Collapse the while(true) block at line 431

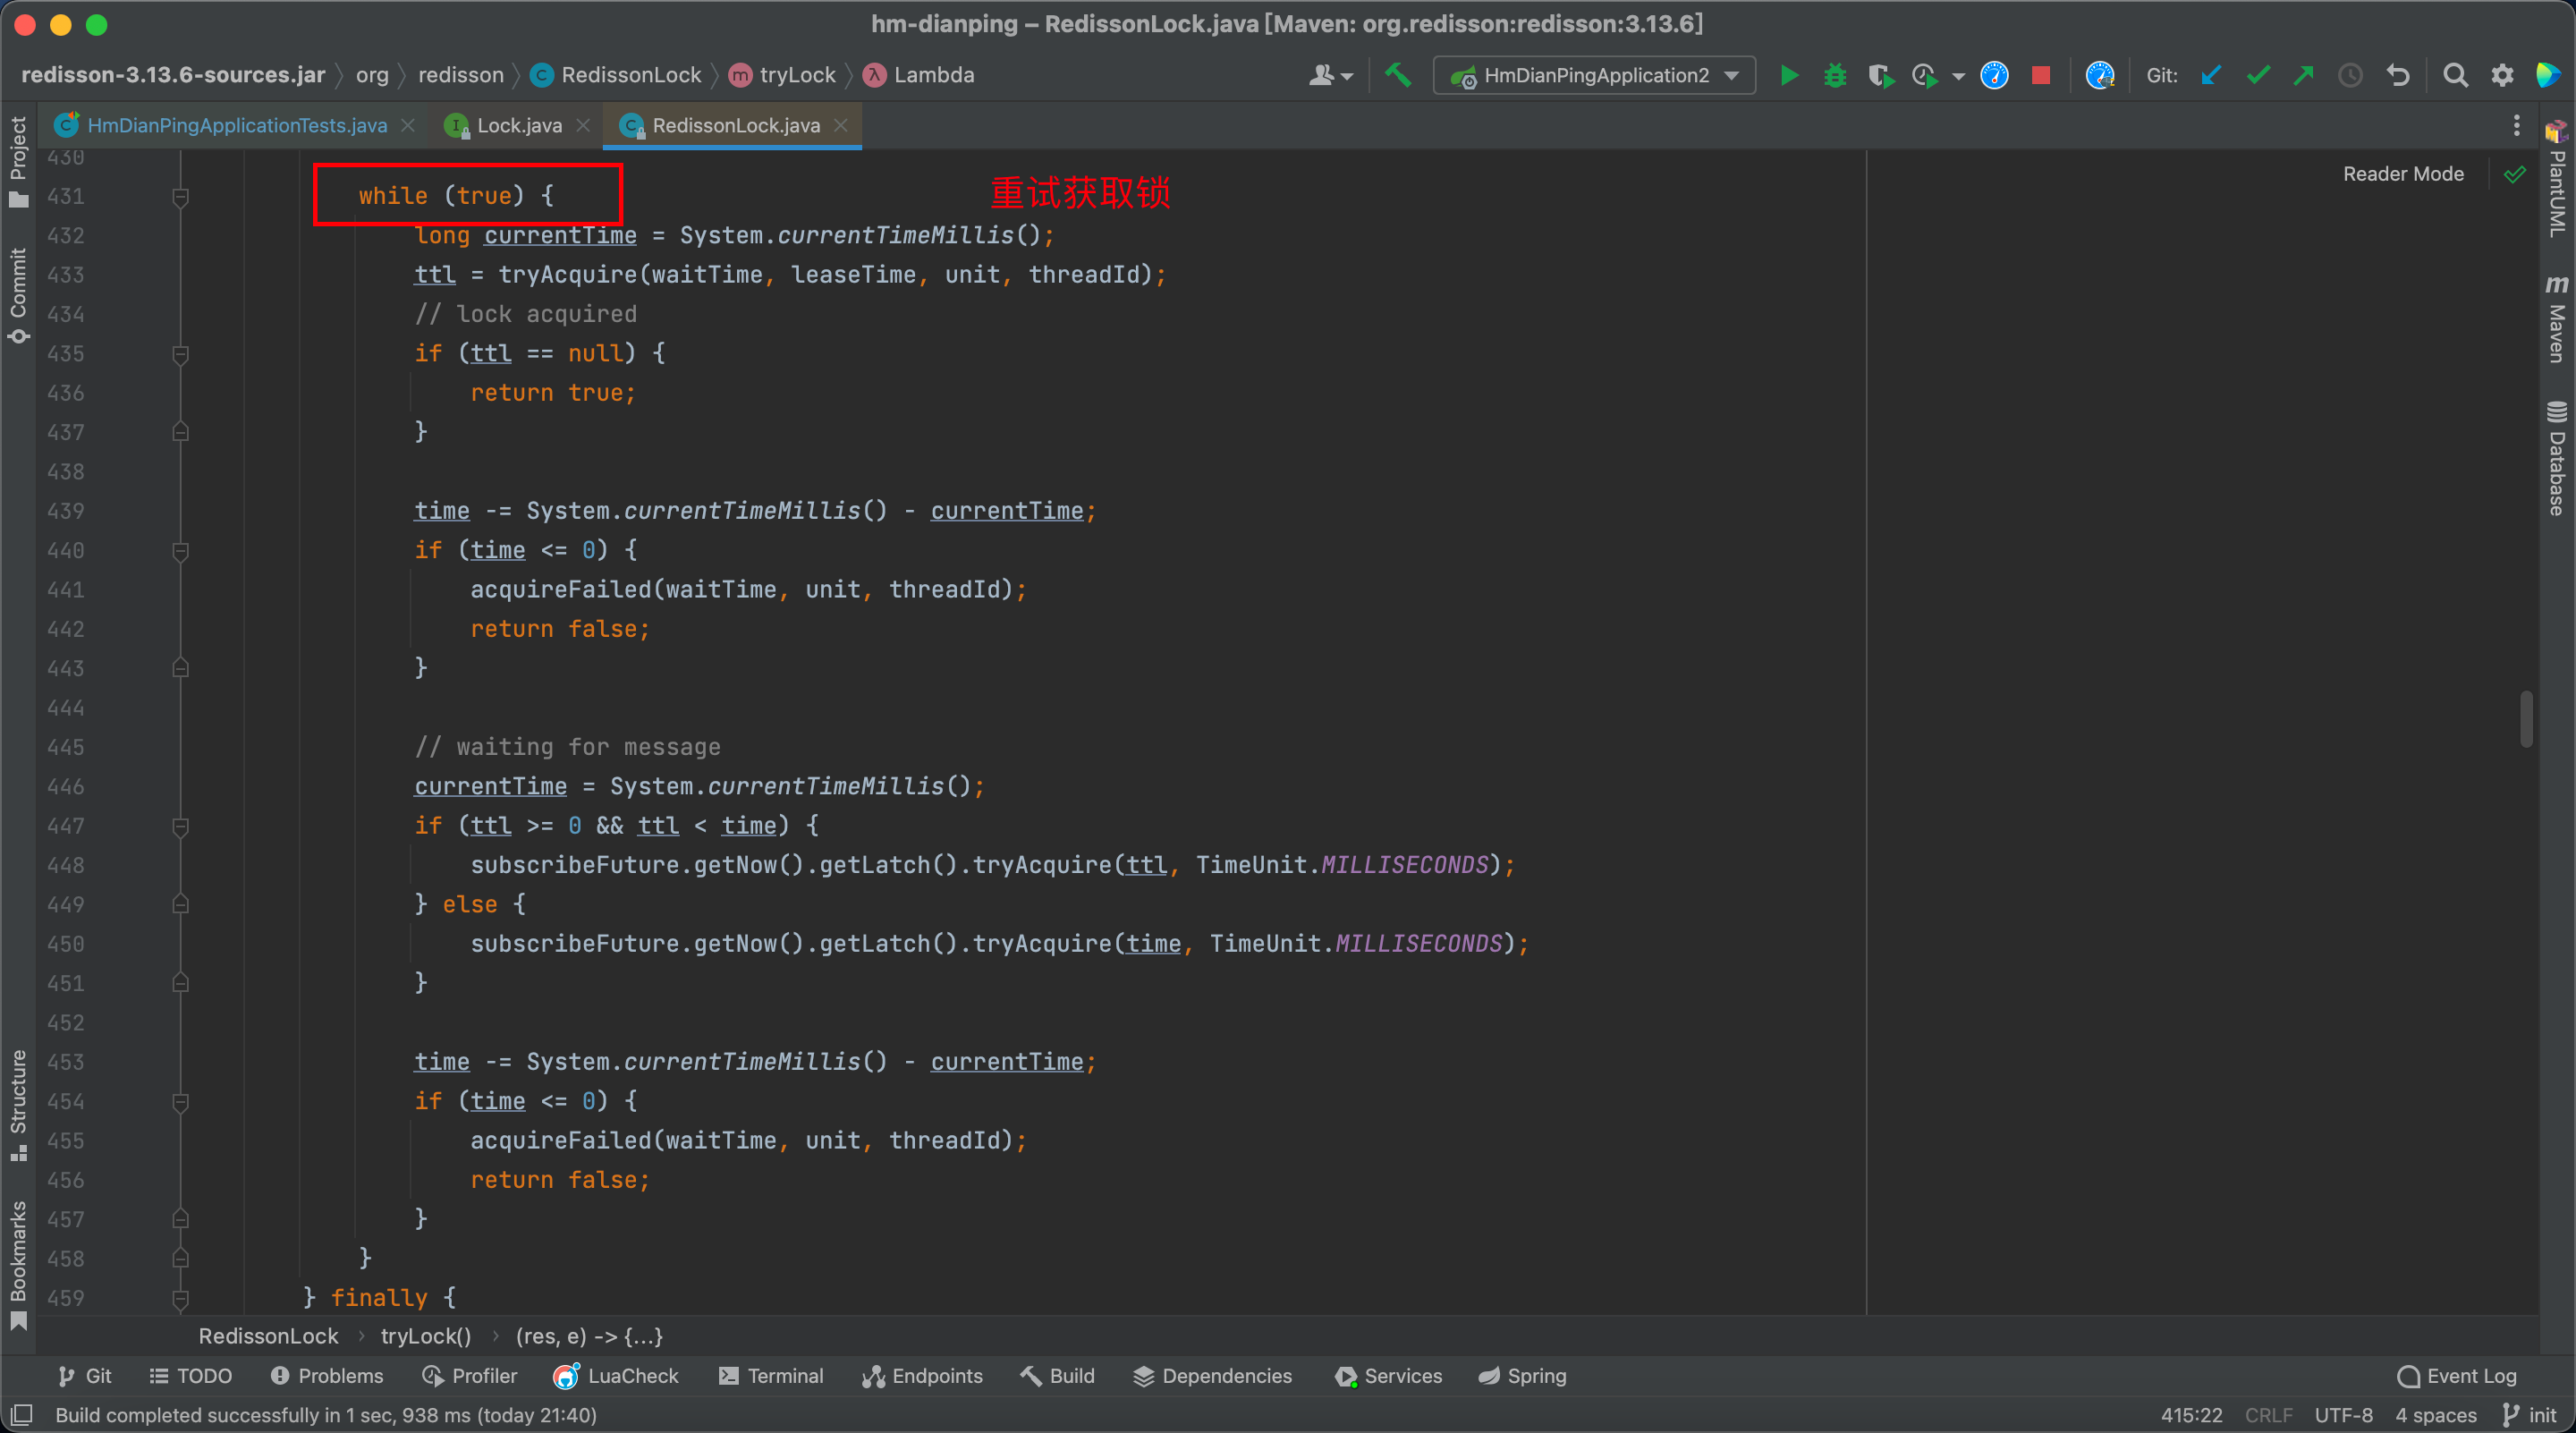(181, 197)
